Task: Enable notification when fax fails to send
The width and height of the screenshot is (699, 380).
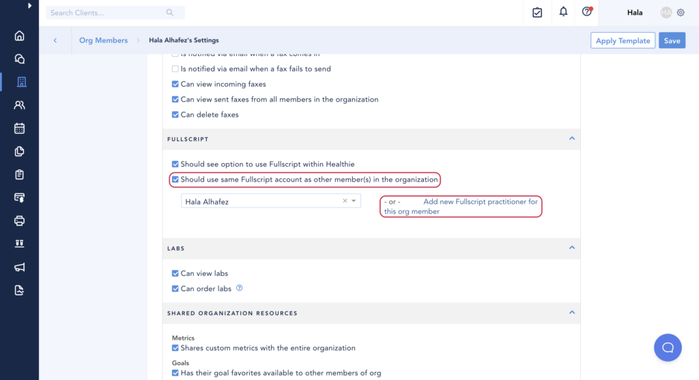Action: [x=175, y=69]
